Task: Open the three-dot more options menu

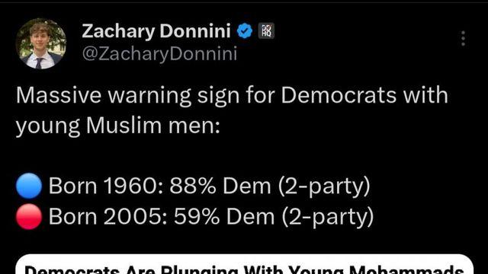Action: click(463, 38)
